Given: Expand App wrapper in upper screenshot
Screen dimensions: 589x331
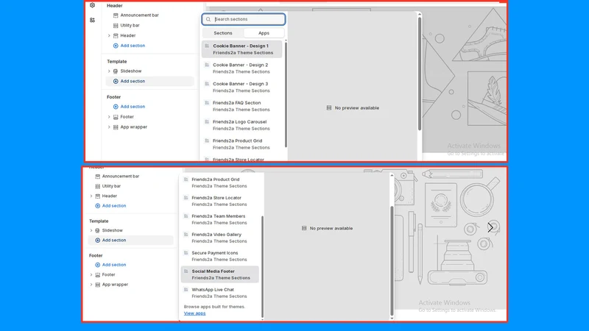Looking at the screenshot, I should click(x=109, y=127).
